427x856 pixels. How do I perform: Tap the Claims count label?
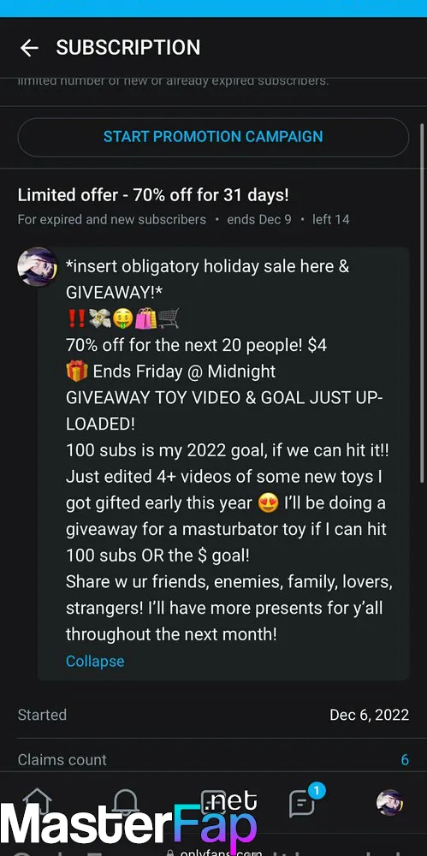(62, 760)
